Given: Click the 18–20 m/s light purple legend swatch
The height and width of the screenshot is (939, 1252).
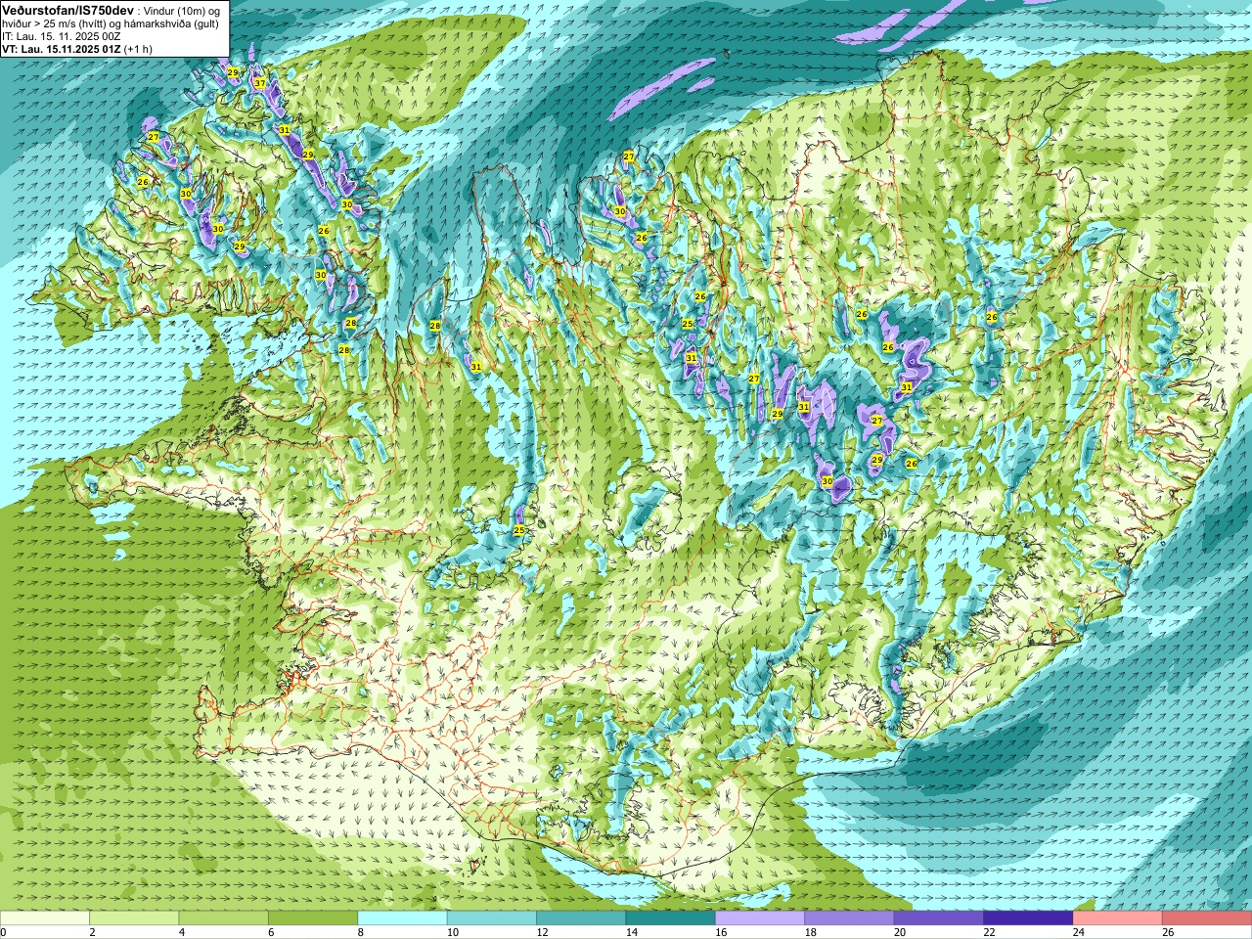Looking at the screenshot, I should [x=850, y=918].
